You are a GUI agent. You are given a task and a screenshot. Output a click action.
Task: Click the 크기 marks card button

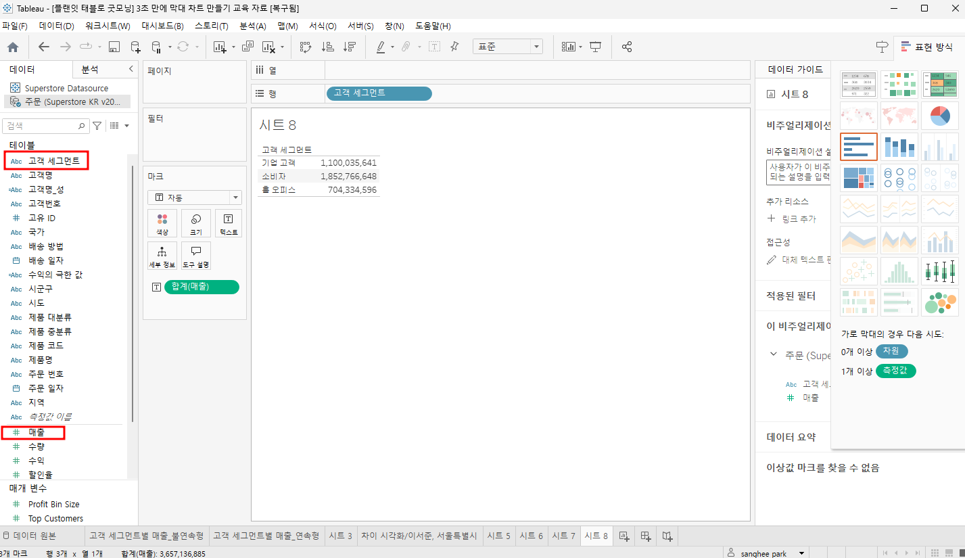tap(195, 223)
